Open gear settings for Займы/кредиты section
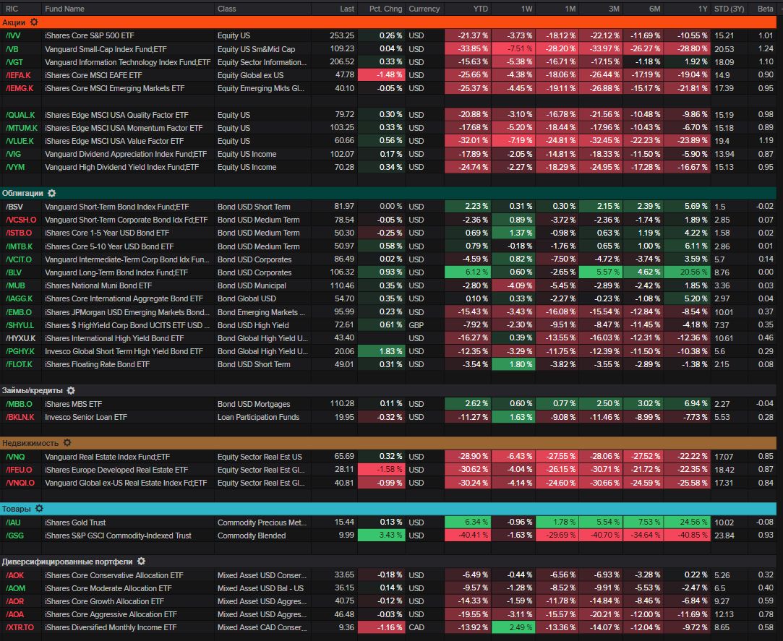 71,390
